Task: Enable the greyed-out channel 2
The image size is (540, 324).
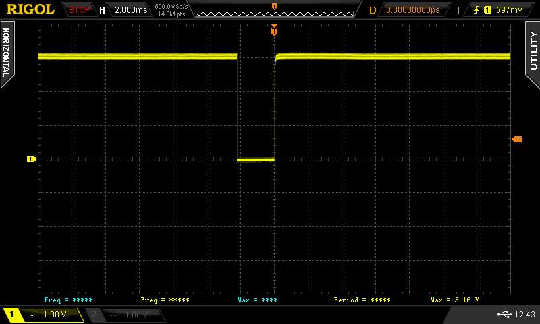Action: tap(124, 315)
